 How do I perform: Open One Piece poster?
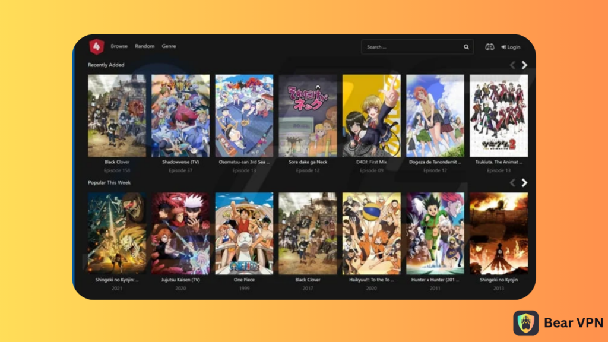tap(244, 233)
